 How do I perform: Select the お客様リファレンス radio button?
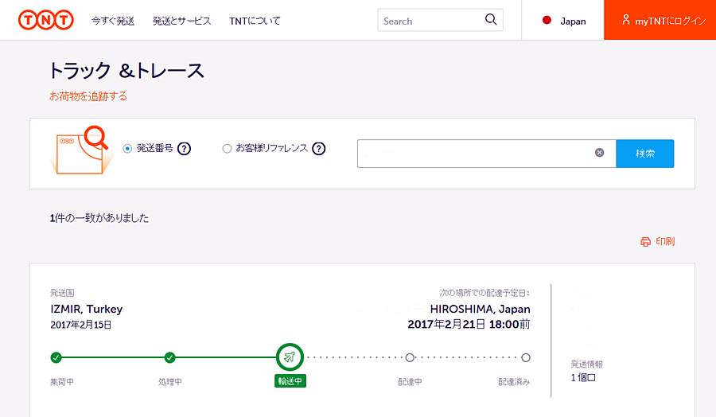coord(227,148)
